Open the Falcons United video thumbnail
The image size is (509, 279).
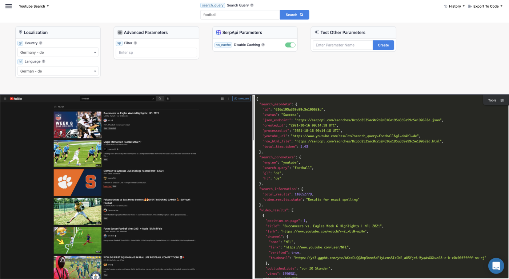coord(77,211)
